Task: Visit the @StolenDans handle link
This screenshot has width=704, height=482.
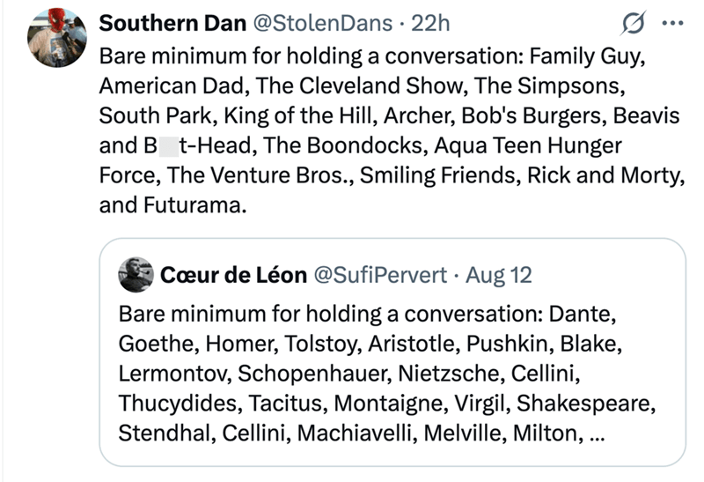Action: pyautogui.click(x=322, y=23)
